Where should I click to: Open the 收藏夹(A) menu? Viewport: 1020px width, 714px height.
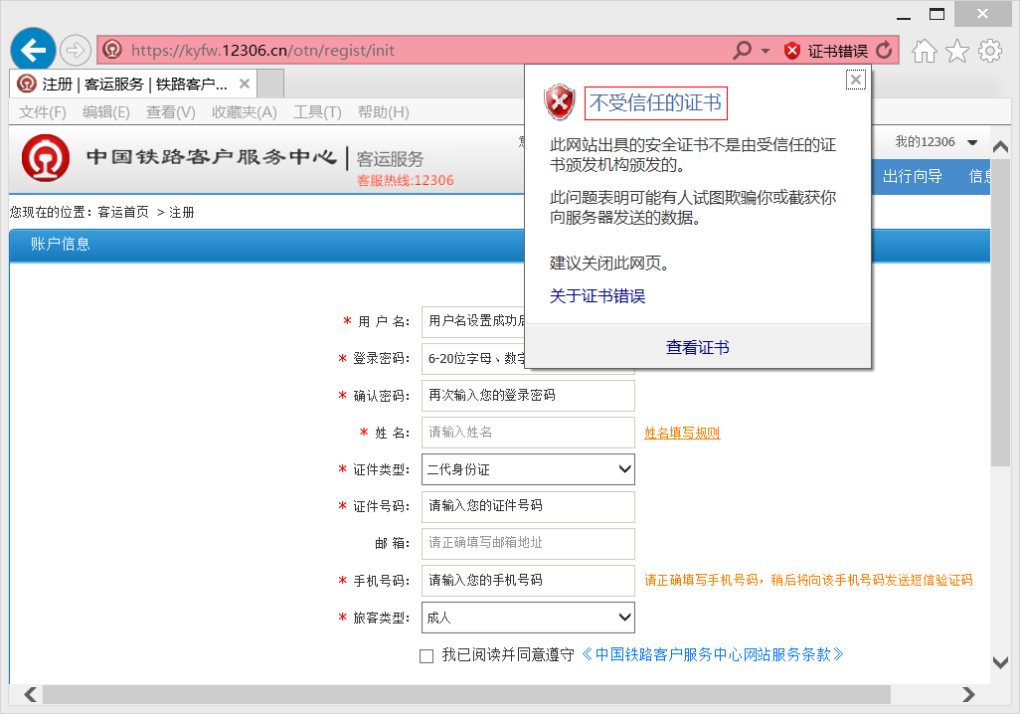click(x=244, y=112)
